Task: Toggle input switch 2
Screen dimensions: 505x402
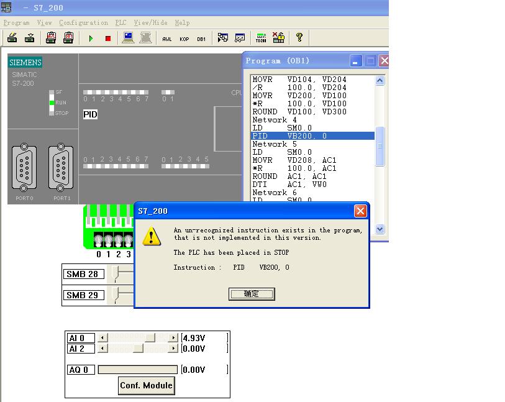Action: pyautogui.click(x=119, y=240)
